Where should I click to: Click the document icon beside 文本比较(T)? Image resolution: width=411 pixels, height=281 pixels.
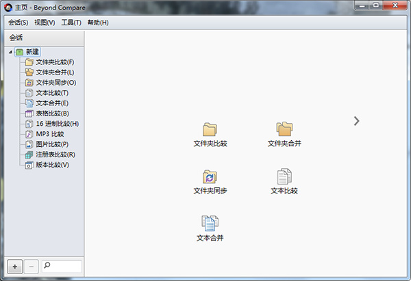click(29, 93)
